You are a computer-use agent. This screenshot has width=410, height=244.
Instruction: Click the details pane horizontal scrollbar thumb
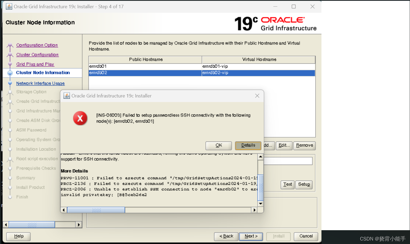[96, 210]
